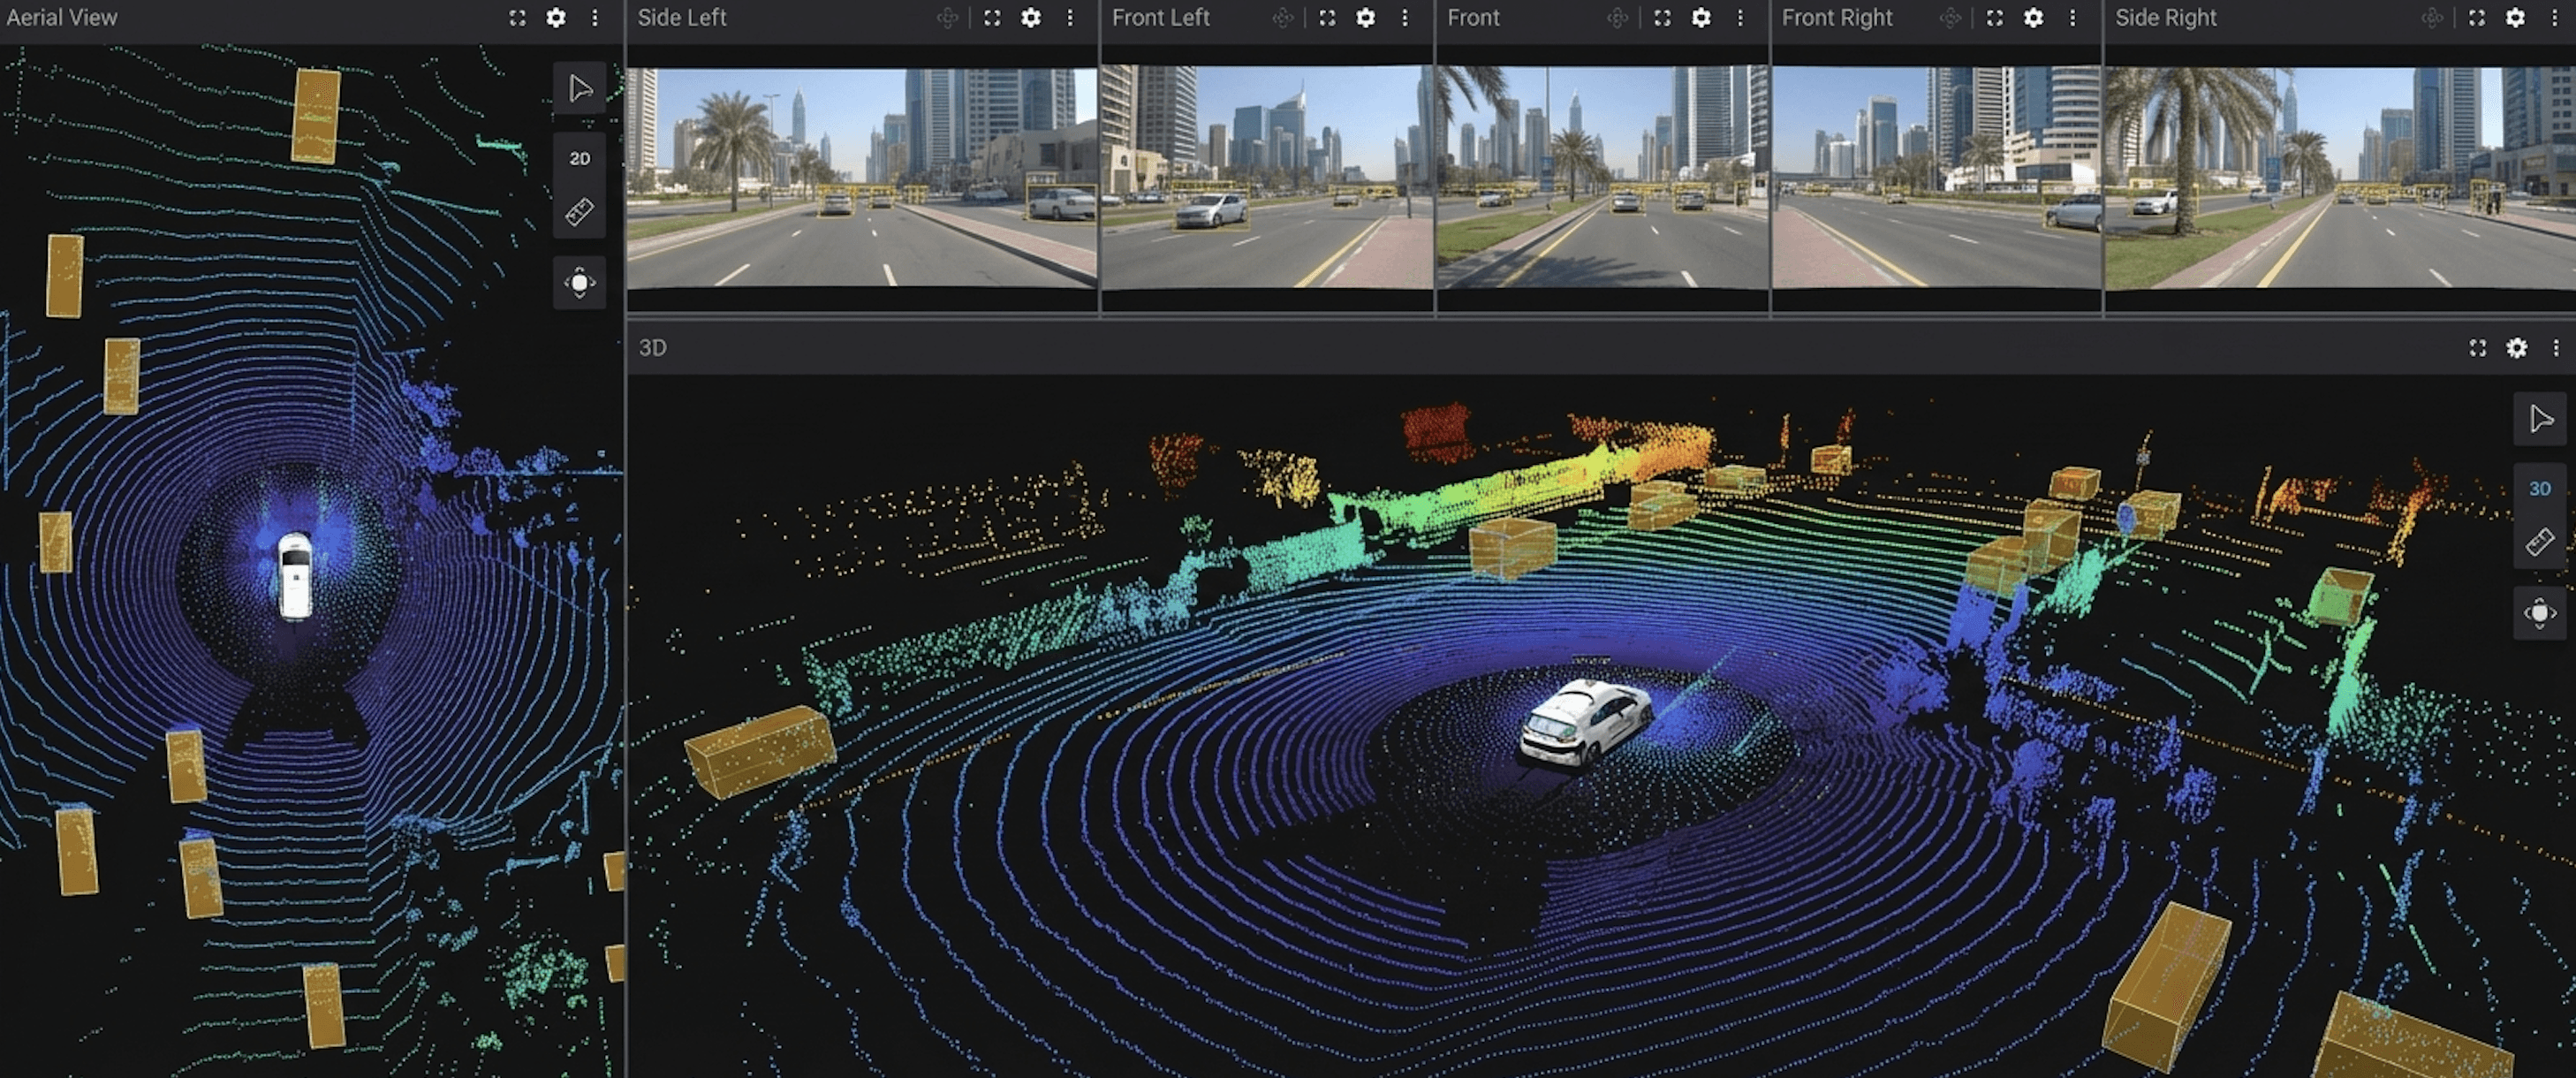Select the Front Right panel title
This screenshot has width=2576, height=1078.
coord(1837,18)
